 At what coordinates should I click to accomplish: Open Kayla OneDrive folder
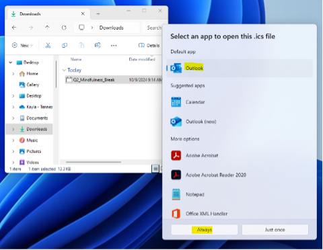tap(39, 107)
